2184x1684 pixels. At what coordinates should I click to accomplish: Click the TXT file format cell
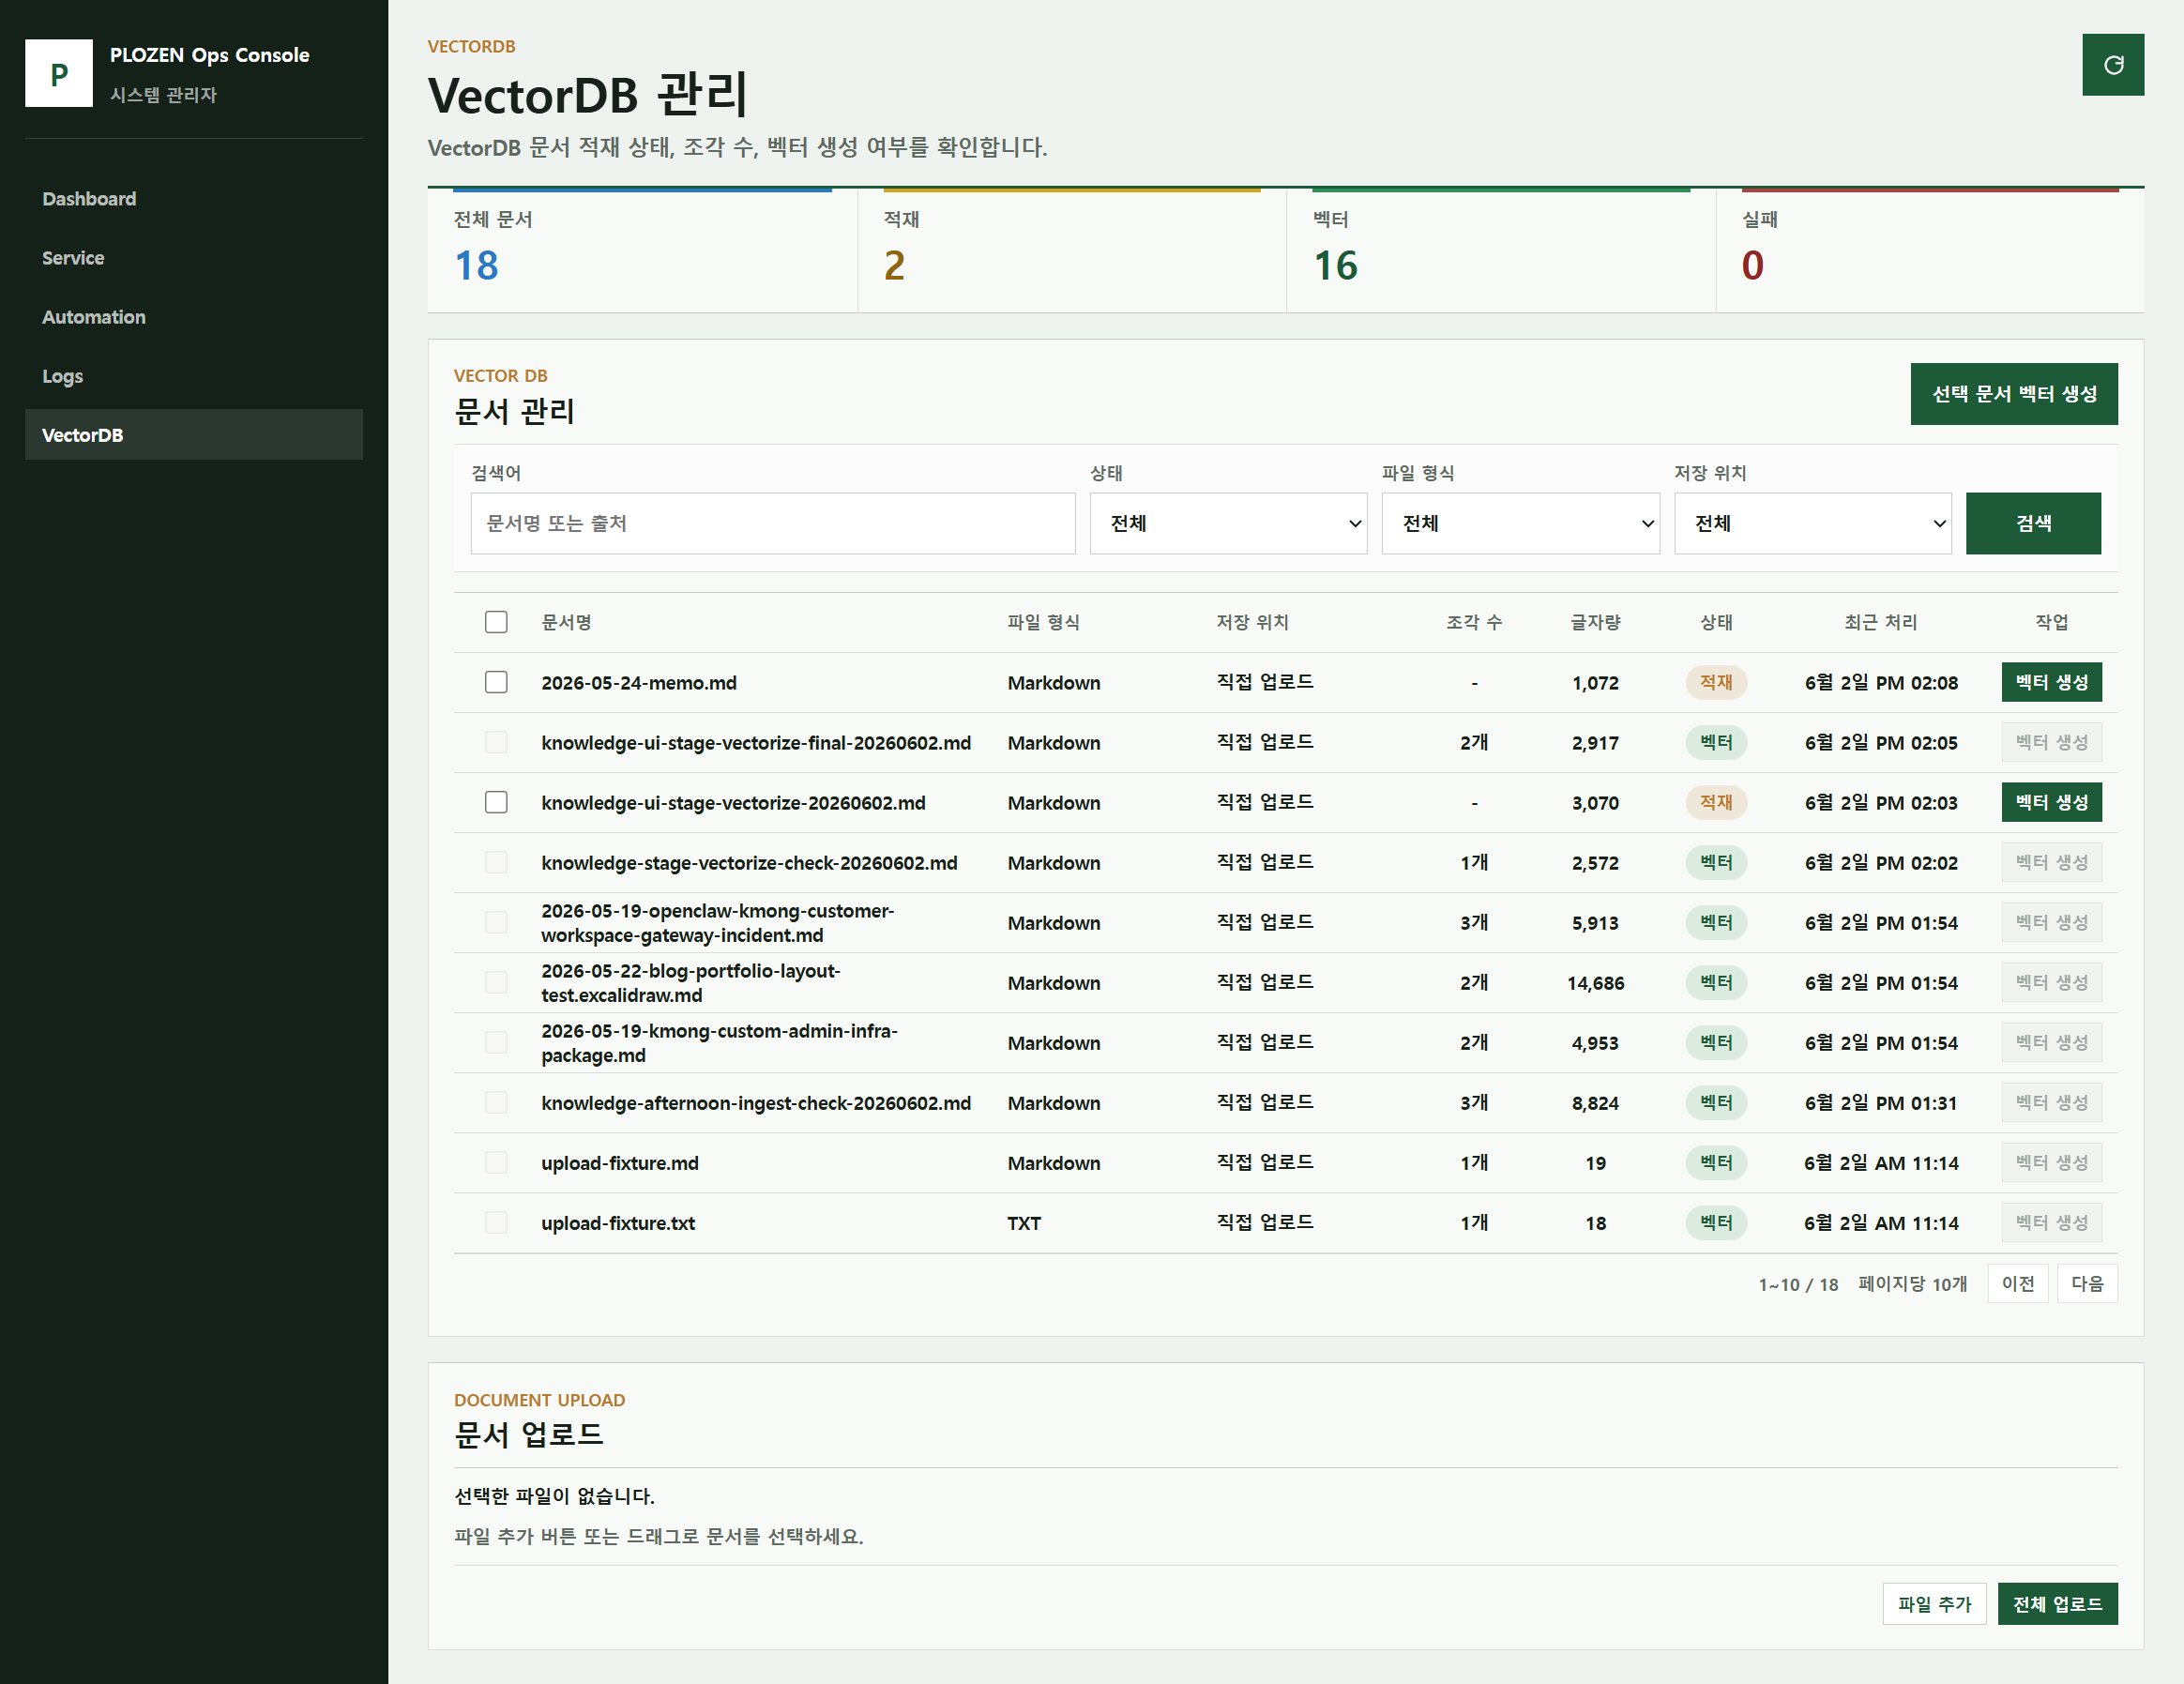point(1023,1223)
